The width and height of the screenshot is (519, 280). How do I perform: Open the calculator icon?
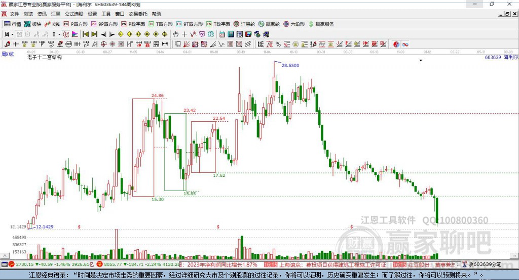[231, 34]
